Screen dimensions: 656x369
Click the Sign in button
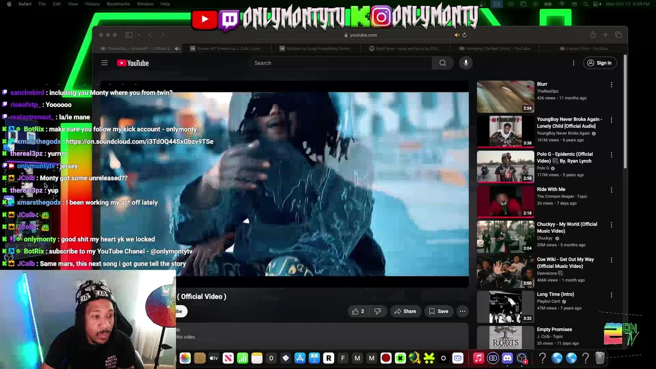[600, 63]
